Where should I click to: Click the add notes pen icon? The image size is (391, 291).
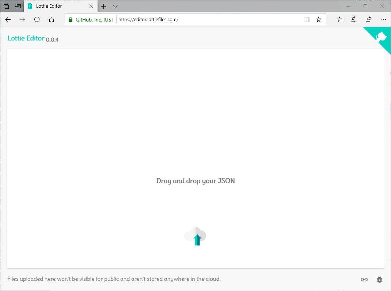[354, 20]
